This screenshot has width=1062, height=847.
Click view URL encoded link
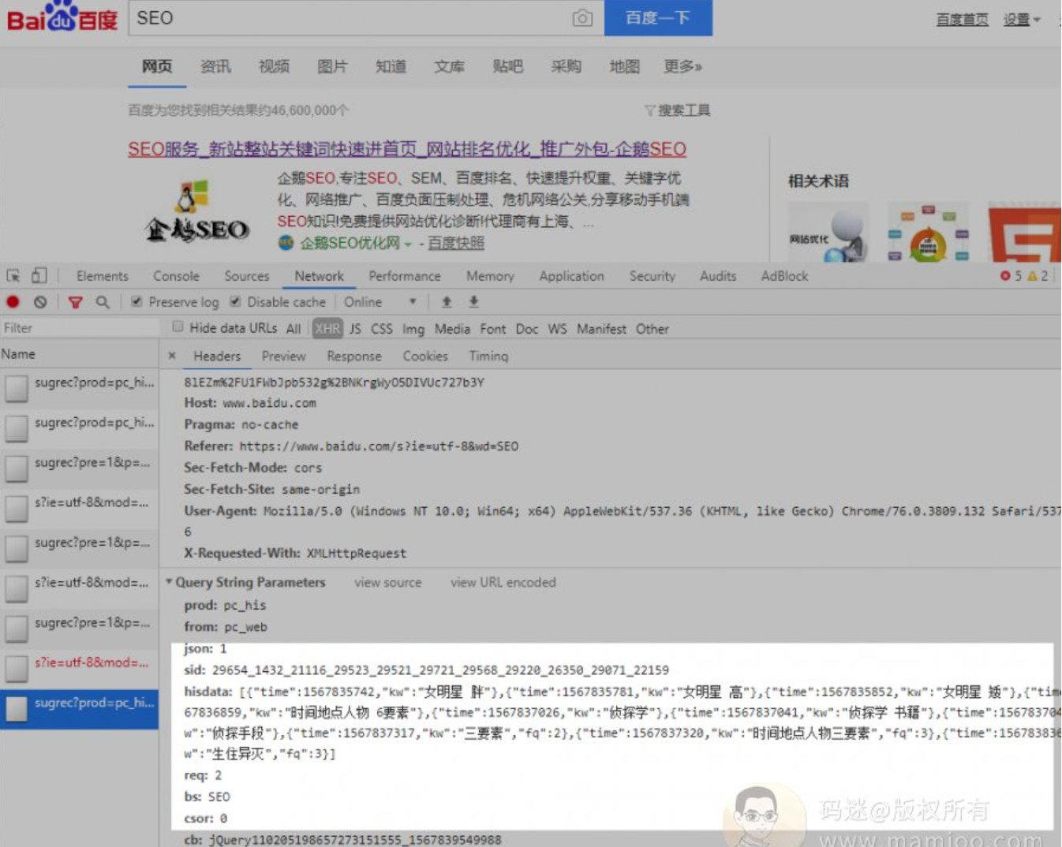tap(503, 583)
